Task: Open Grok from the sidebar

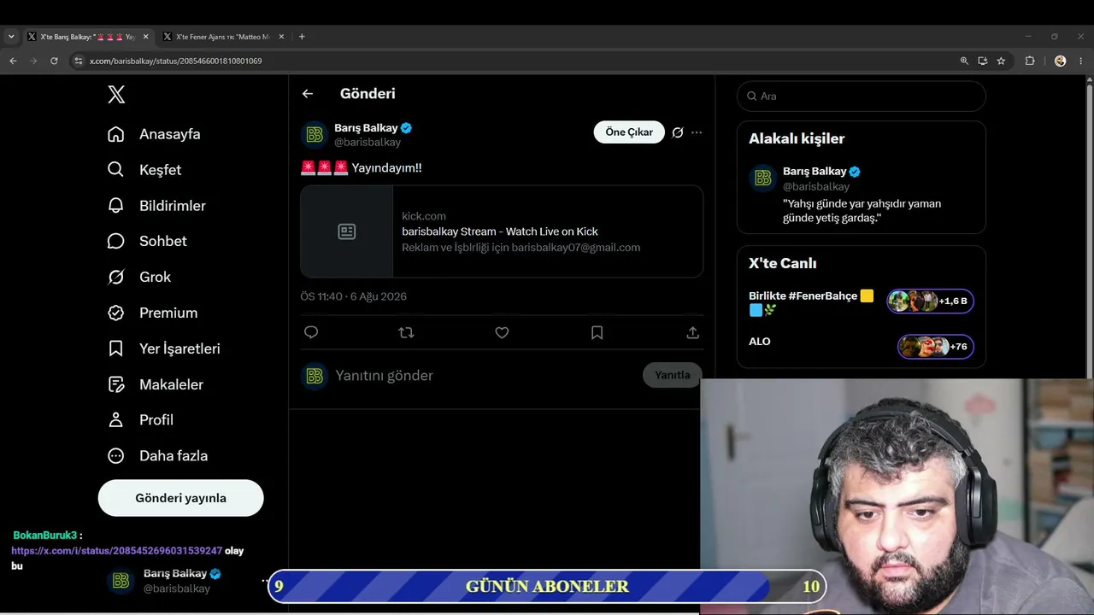Action: click(x=139, y=277)
